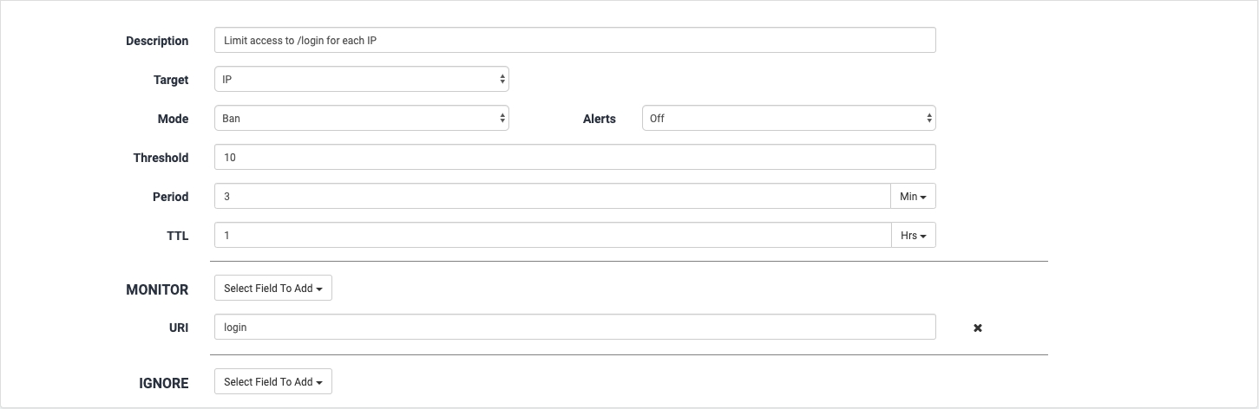Open the Target dropdown showing IP
Viewport: 1259px width, 409px height.
pos(361,80)
